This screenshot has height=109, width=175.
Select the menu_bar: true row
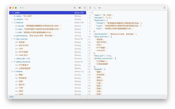coord(48,58)
